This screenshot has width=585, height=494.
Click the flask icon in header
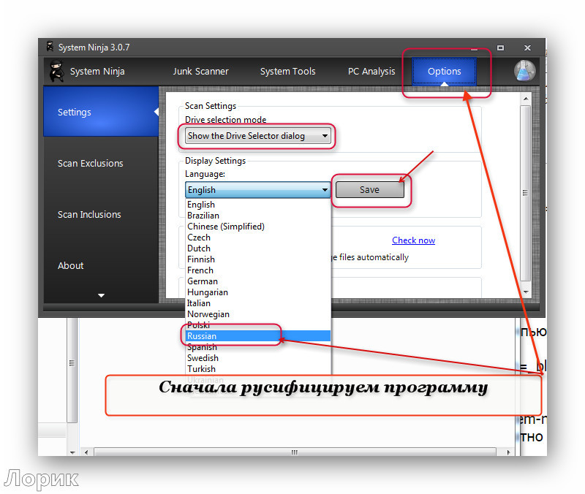pos(524,71)
